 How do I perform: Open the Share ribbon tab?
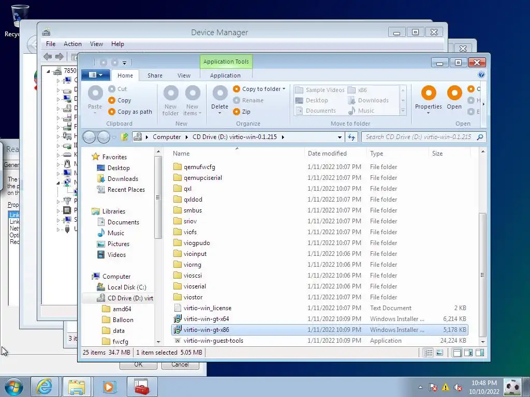click(155, 75)
